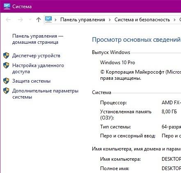
Task: Expand chevron before Панель управления
Action: click(55, 20)
